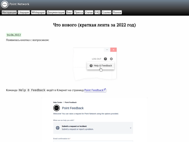Click the Point Network site title
189x142 pixels.
point(19,4)
